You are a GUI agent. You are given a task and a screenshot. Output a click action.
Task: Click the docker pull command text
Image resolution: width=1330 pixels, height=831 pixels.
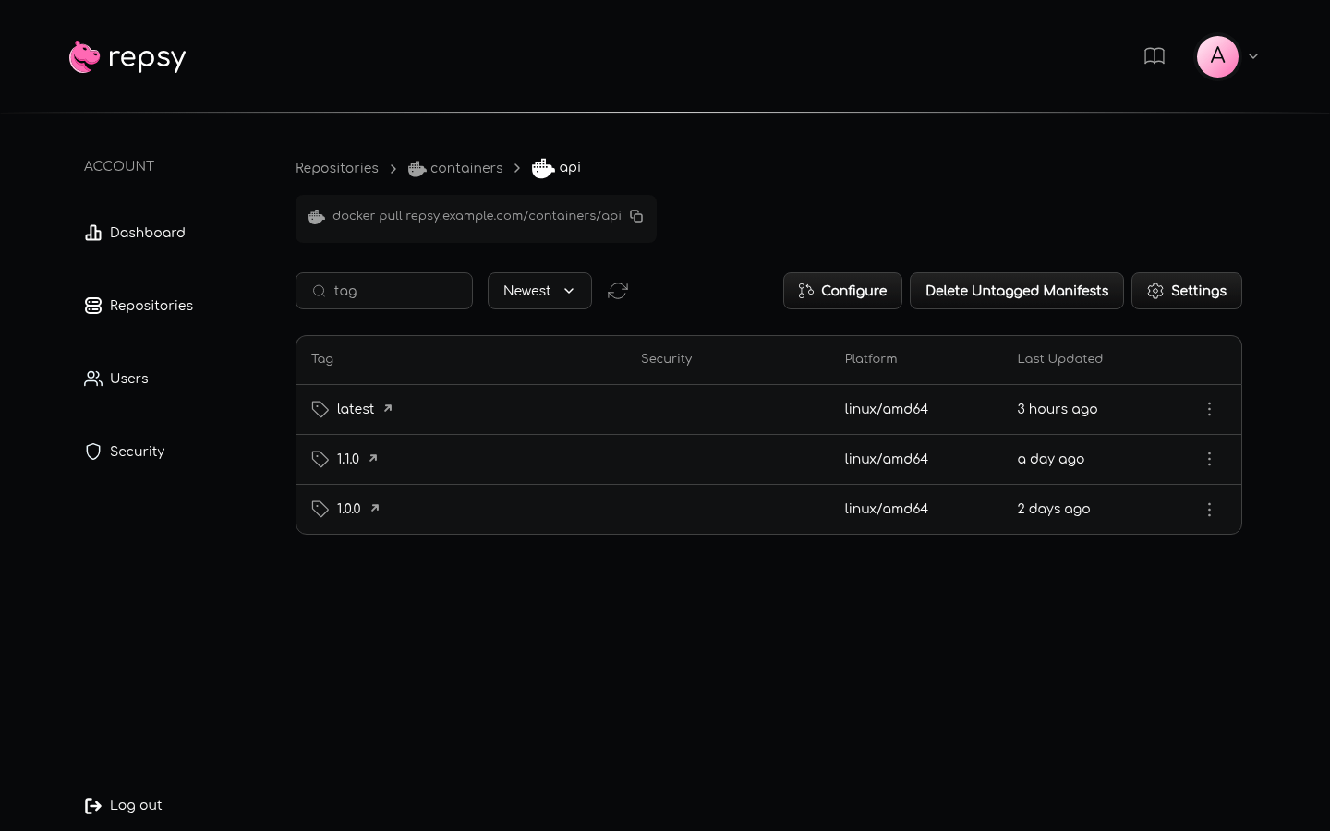(477, 216)
